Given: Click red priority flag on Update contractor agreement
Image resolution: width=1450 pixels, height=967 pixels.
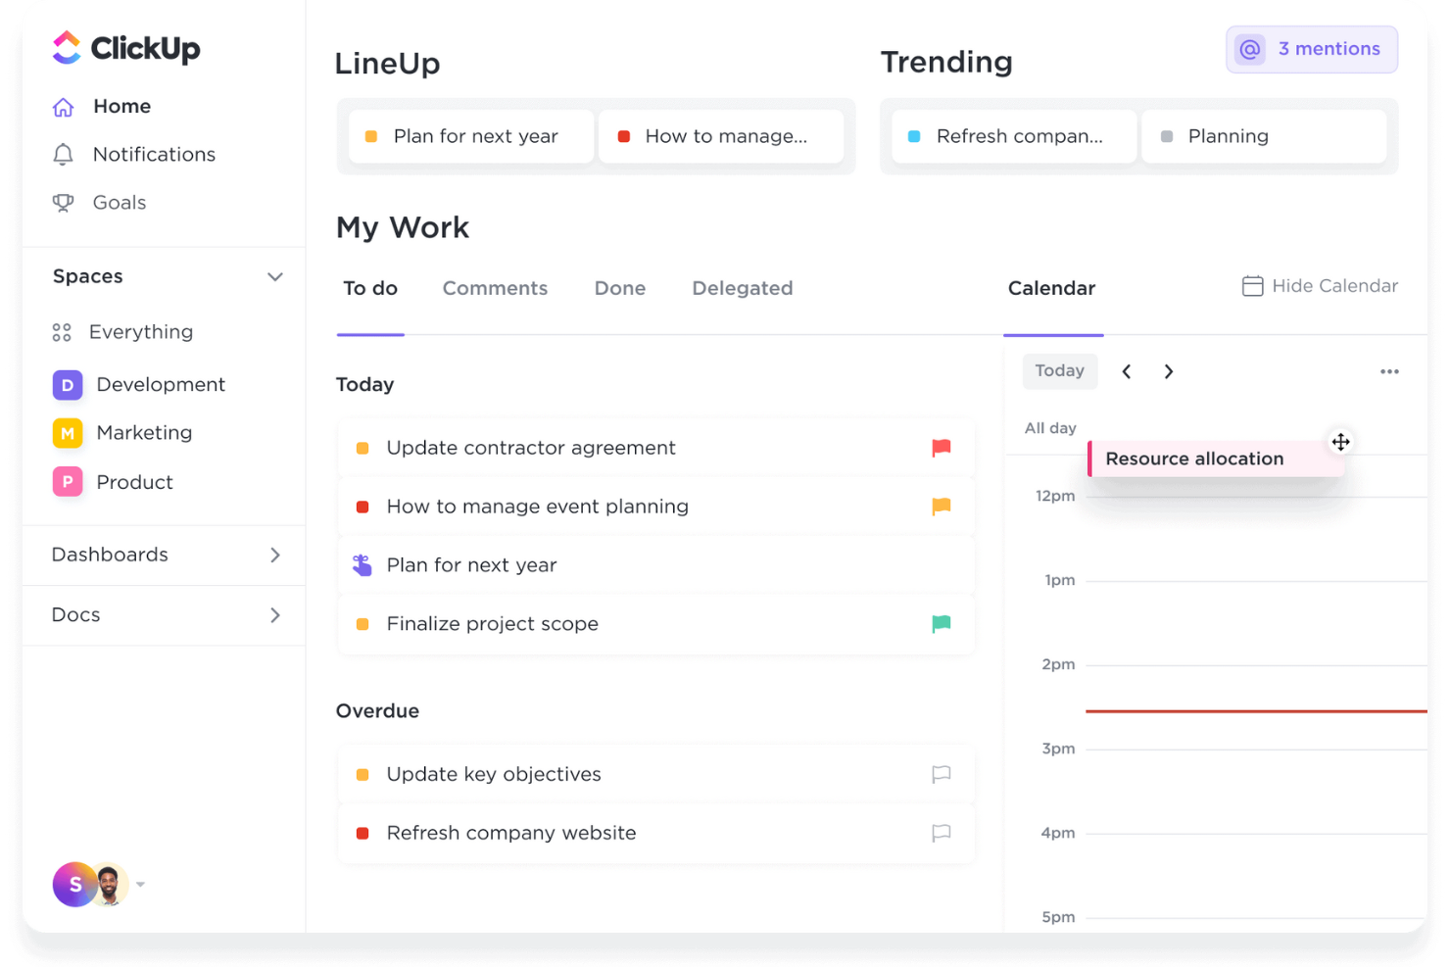Looking at the screenshot, I should pyautogui.click(x=942, y=448).
